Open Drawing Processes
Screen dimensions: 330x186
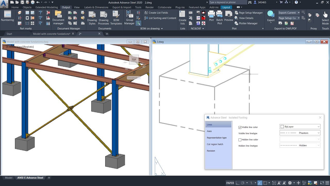click(x=103, y=18)
